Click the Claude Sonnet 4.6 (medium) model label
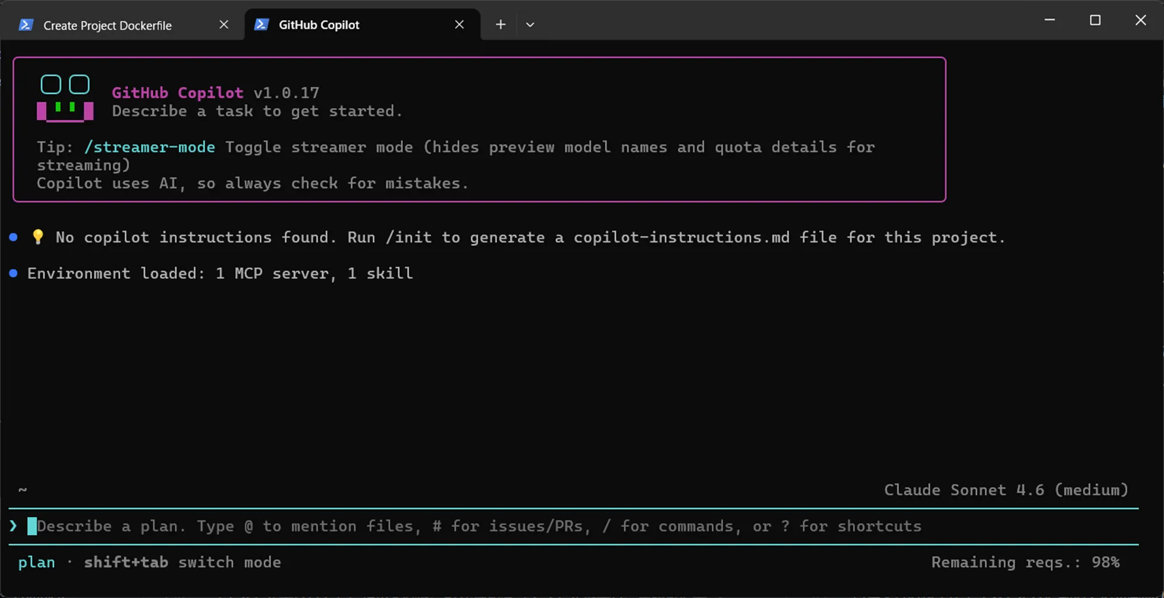The image size is (1164, 598). point(1006,490)
